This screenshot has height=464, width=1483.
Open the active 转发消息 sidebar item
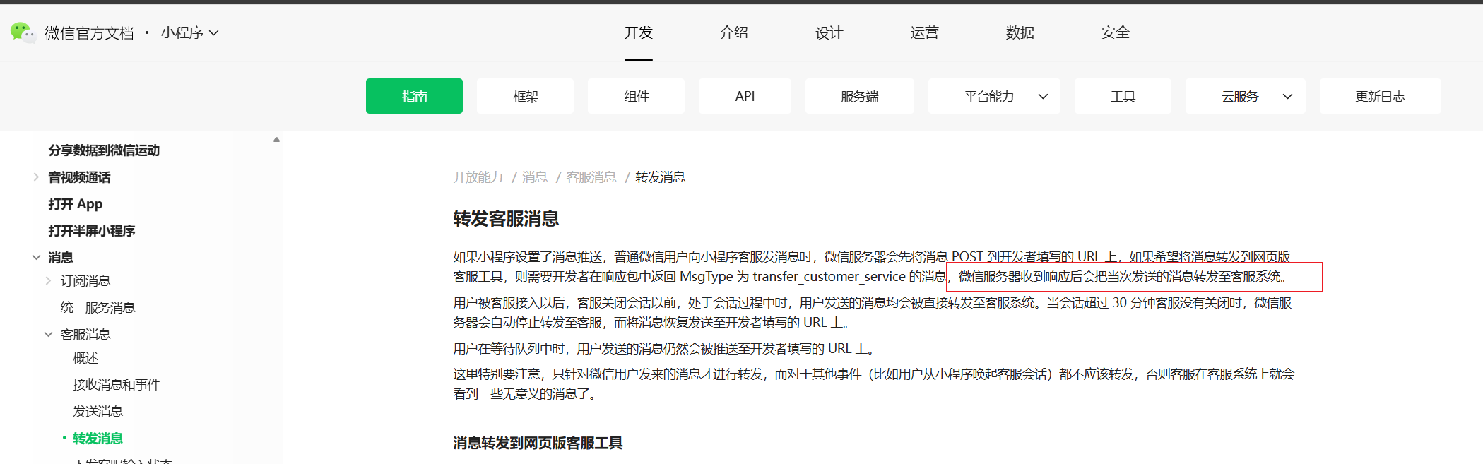click(x=98, y=439)
